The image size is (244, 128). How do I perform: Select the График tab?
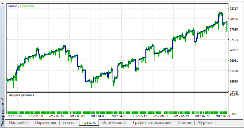89,122
